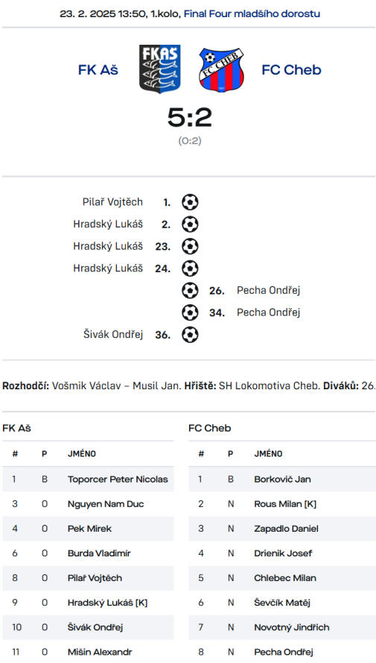Screen dimensions: 376x663
Task: Select Toporcer Peter Nicolas roster row
Action: (x=88, y=479)
